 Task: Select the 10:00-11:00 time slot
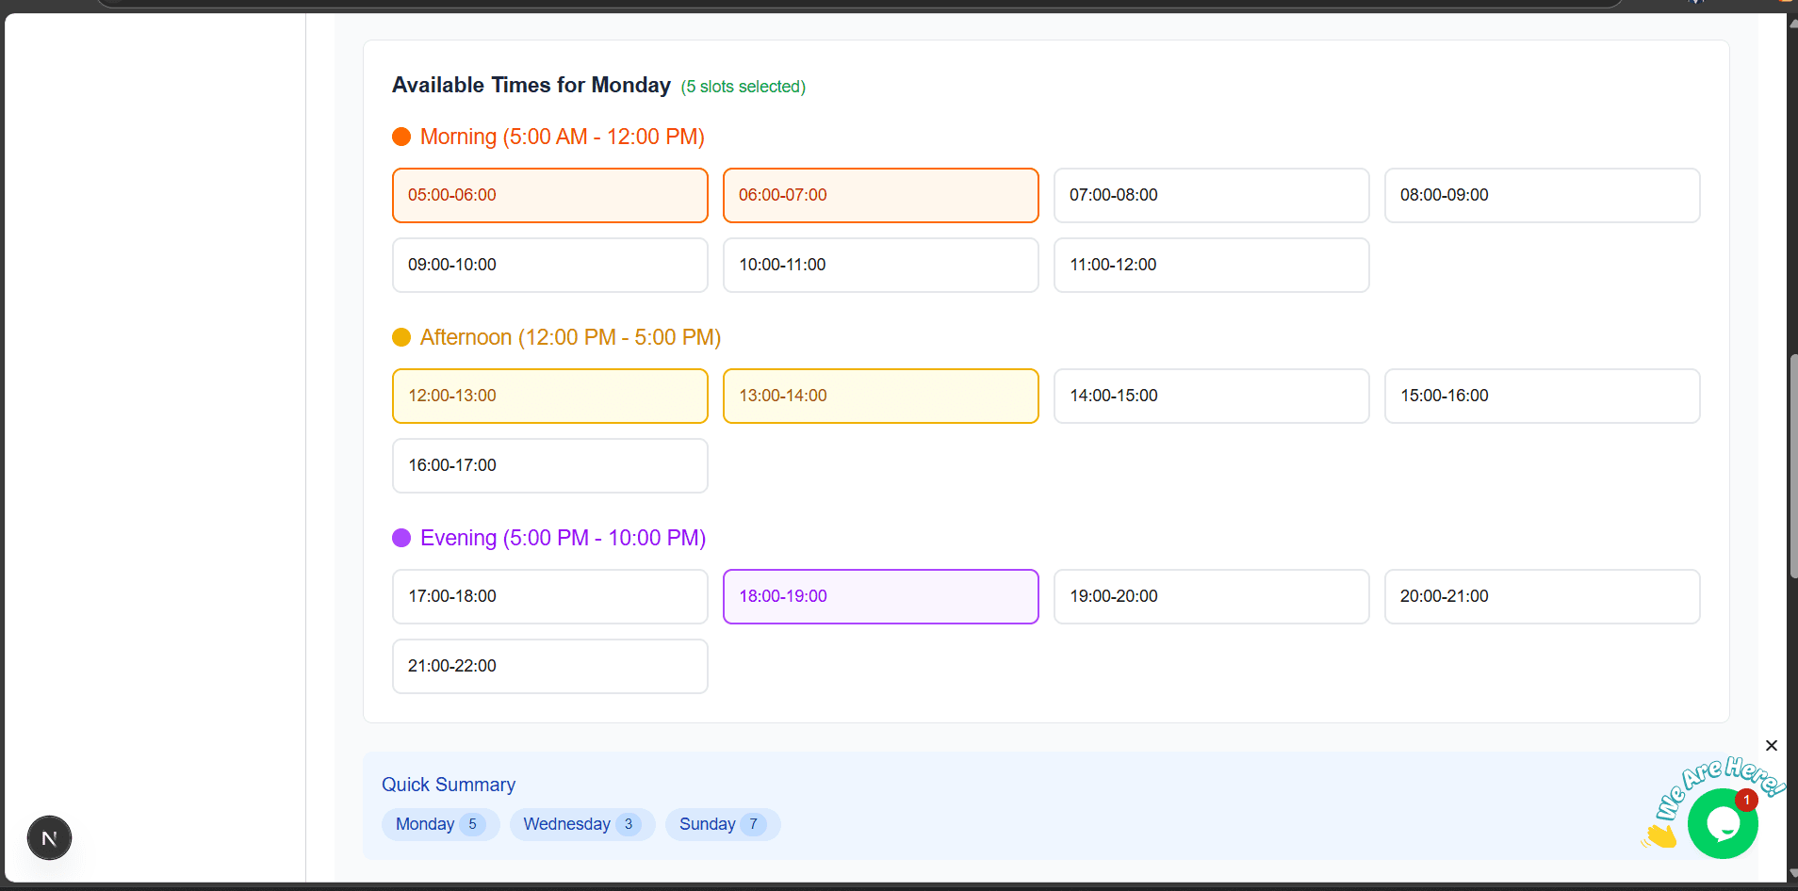pyautogui.click(x=881, y=265)
